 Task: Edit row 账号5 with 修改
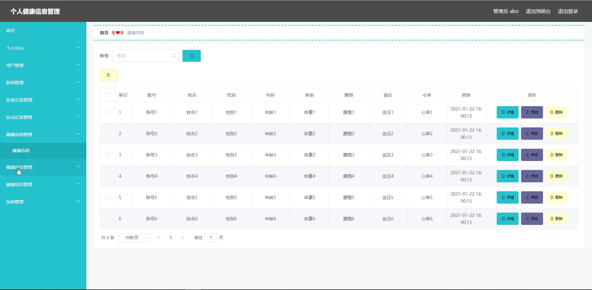(x=532, y=197)
